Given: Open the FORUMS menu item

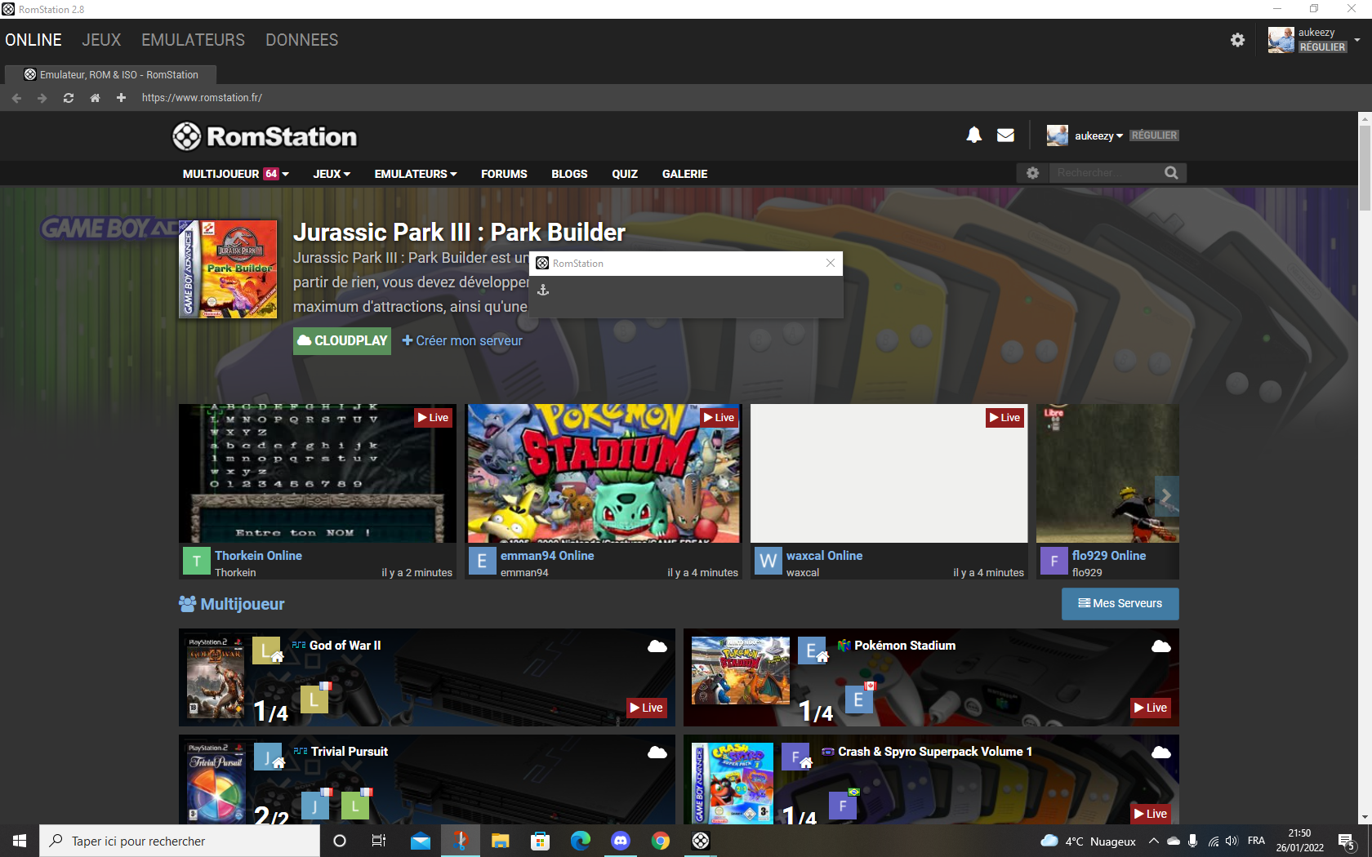Looking at the screenshot, I should pyautogui.click(x=504, y=174).
